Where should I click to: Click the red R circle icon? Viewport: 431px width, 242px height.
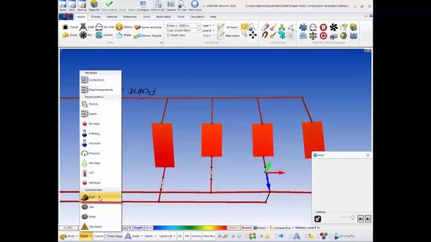(323, 27)
